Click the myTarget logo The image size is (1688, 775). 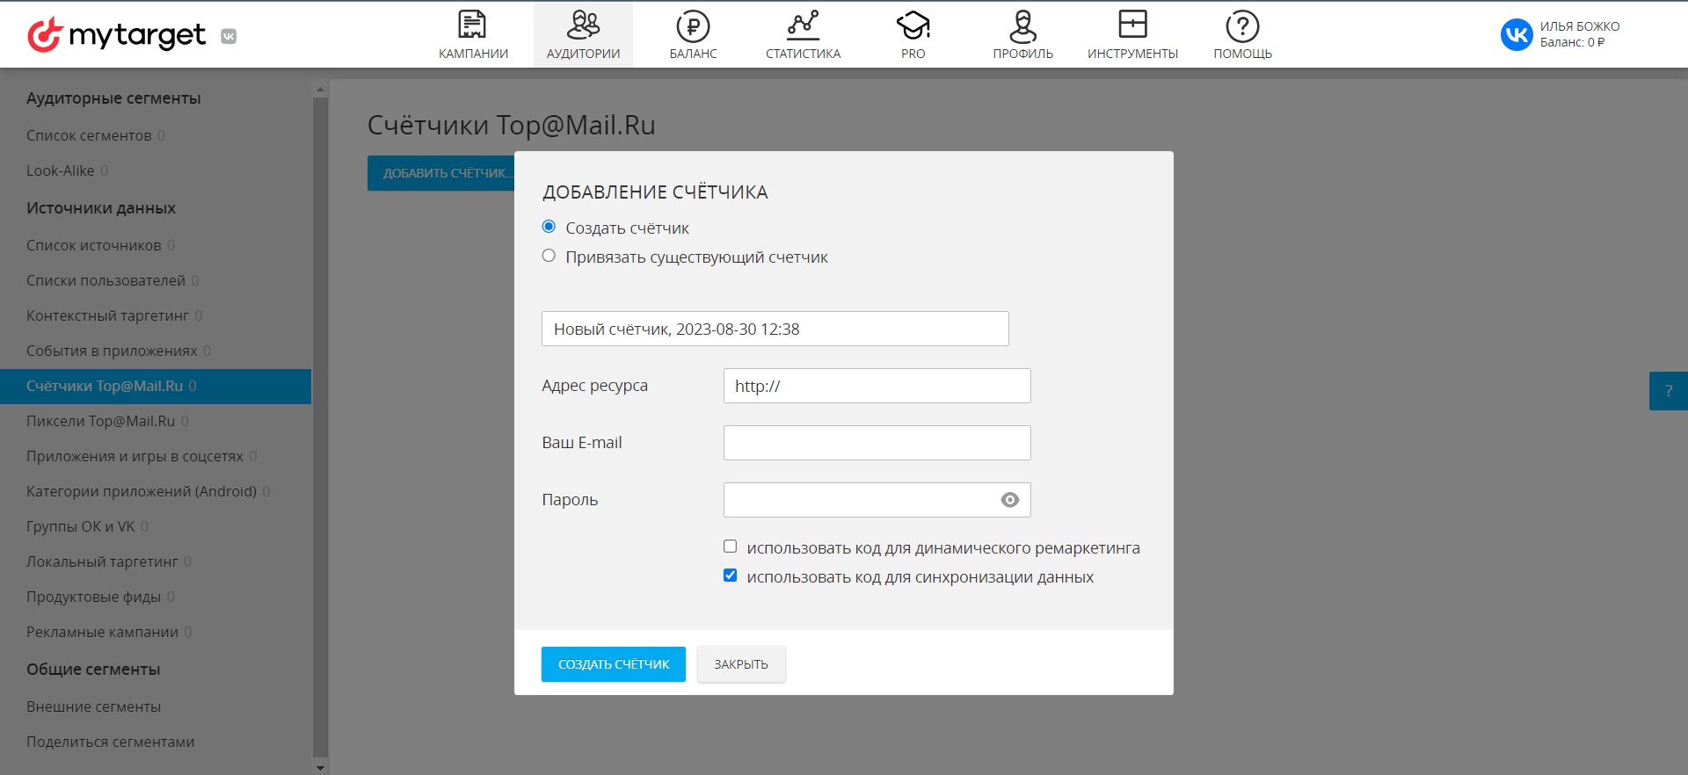(117, 35)
